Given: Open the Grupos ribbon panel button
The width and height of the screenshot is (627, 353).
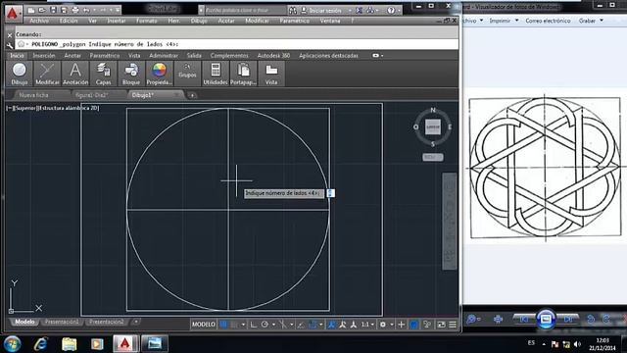Looking at the screenshot, I should pyautogui.click(x=187, y=74).
